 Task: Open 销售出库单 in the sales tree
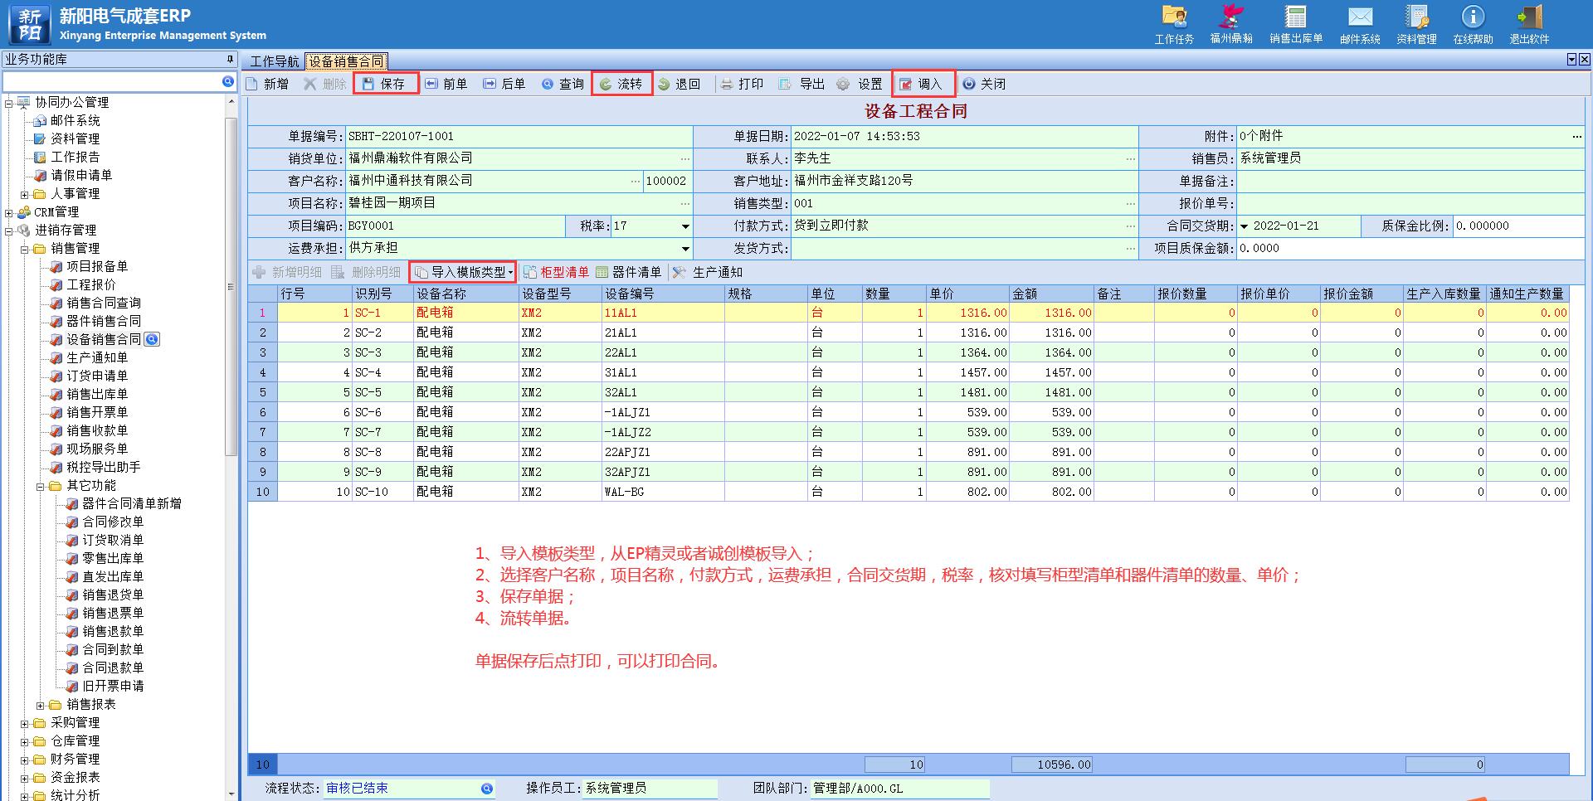point(97,394)
